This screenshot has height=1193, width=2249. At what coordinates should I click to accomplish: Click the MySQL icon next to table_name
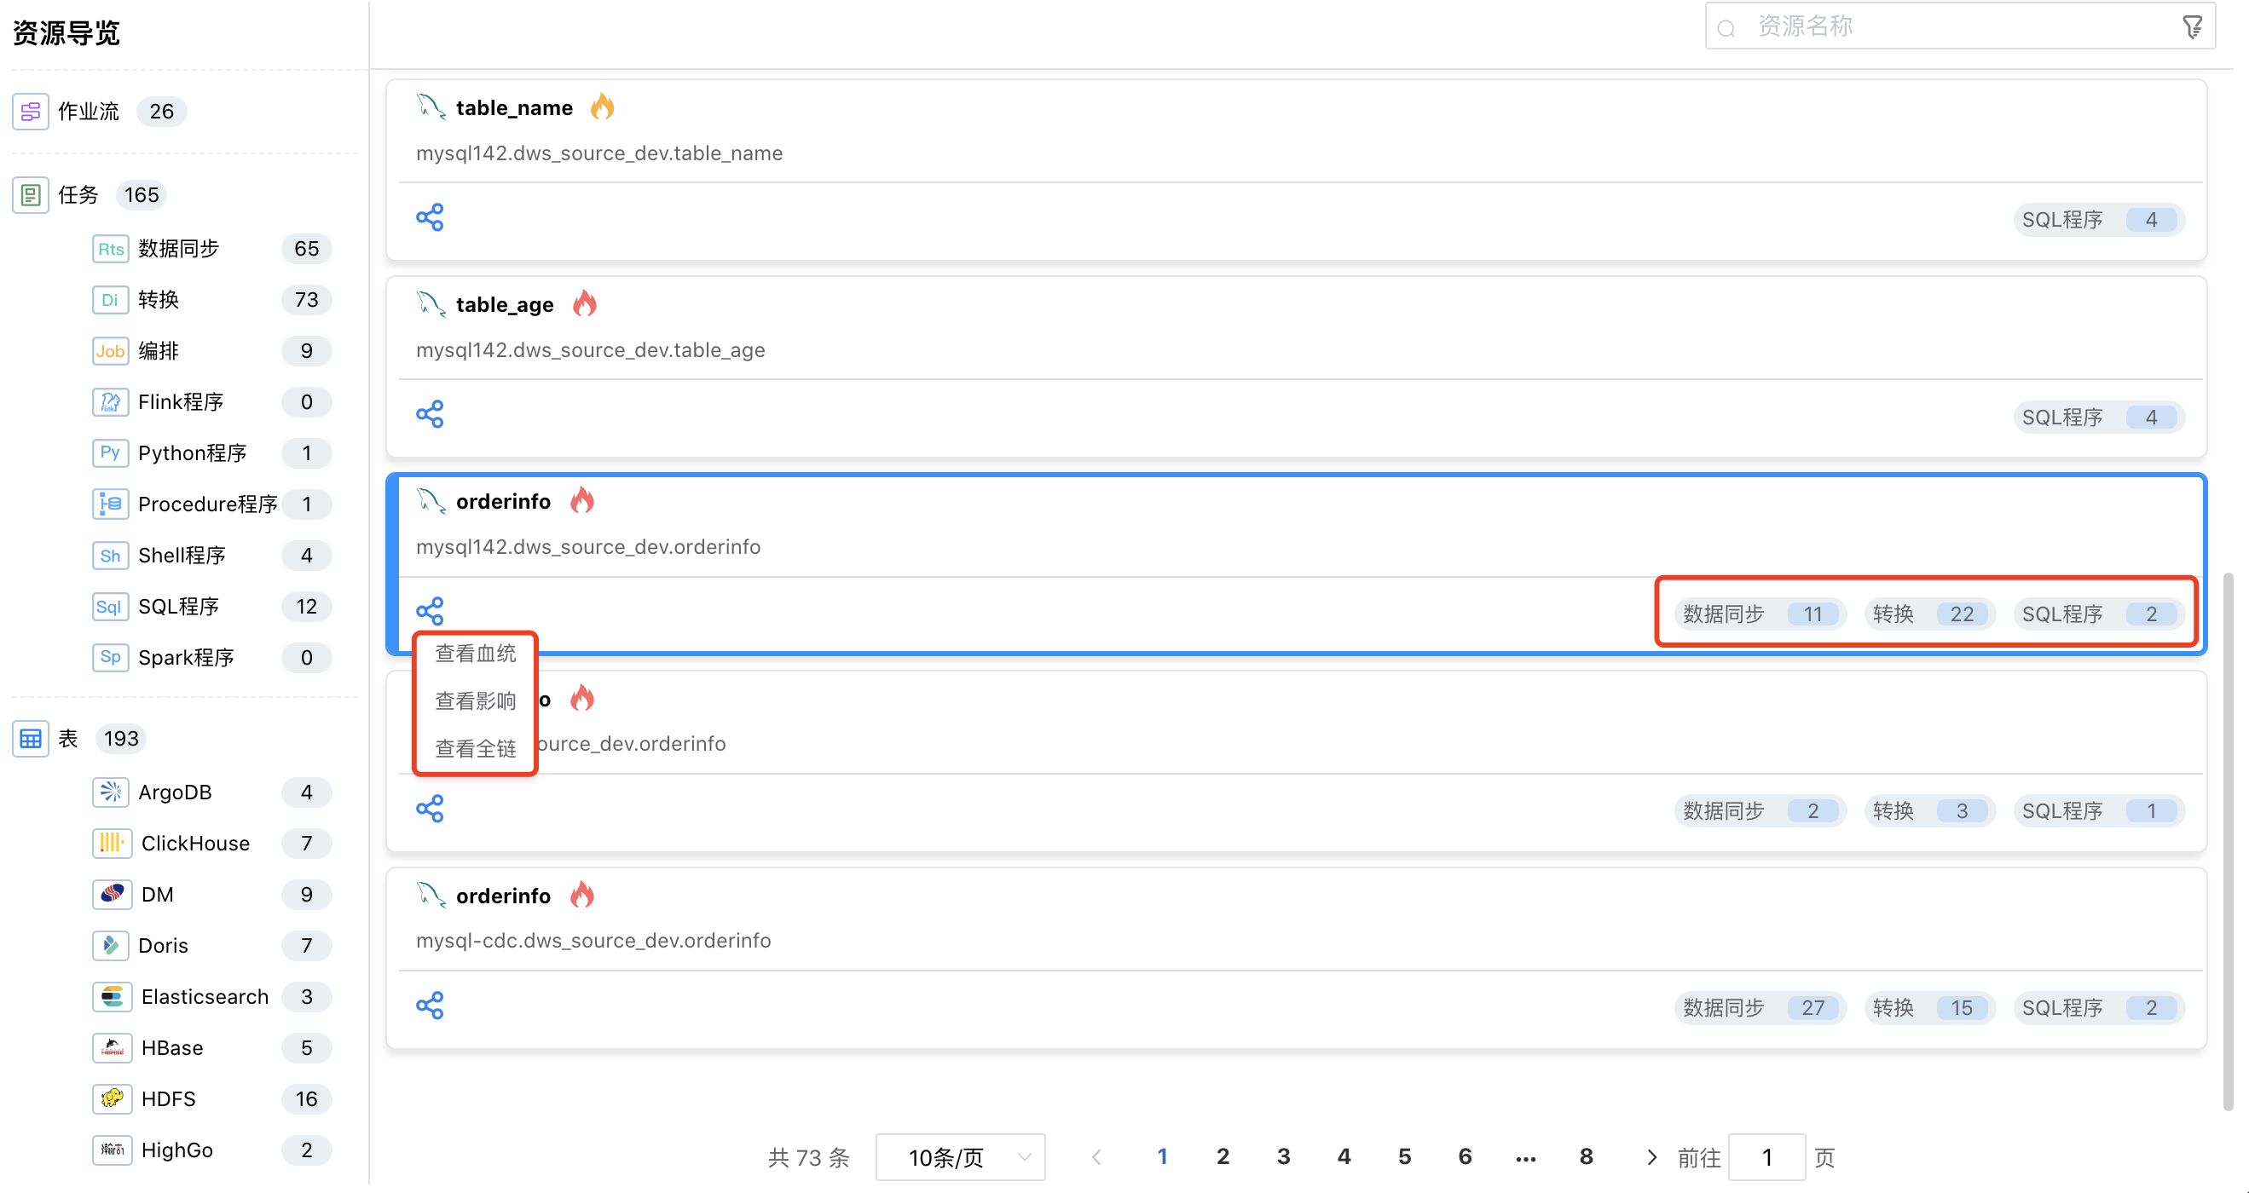(x=430, y=107)
